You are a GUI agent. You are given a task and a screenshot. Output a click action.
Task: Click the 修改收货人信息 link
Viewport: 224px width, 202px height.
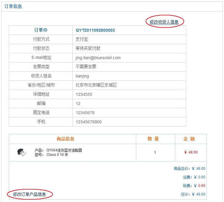tap(164, 22)
